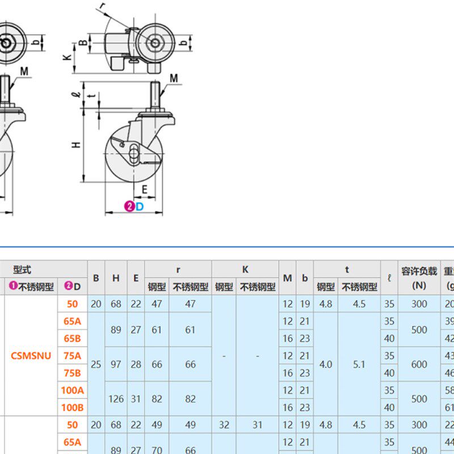
Task: Click the ❶ marker in 不锈钢型 type header
Action: (13, 286)
